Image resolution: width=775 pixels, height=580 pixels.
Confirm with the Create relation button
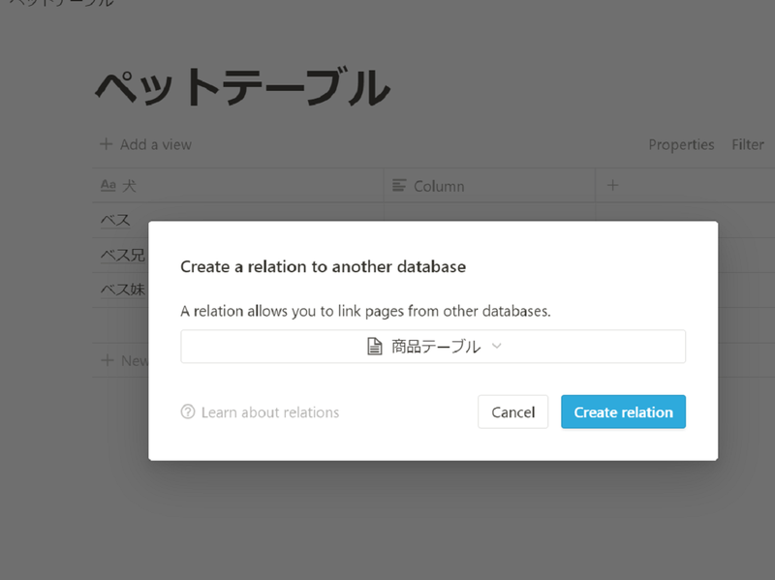[623, 412]
